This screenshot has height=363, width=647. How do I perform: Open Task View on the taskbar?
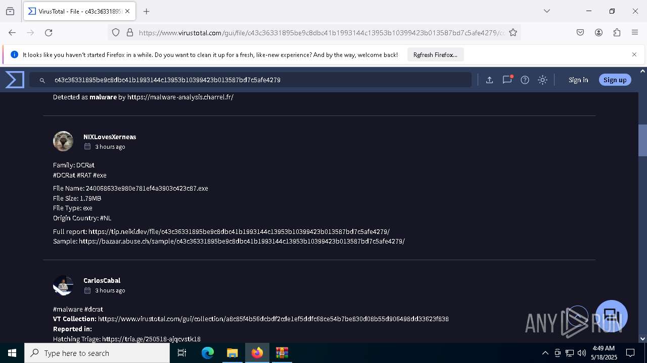[182, 353]
